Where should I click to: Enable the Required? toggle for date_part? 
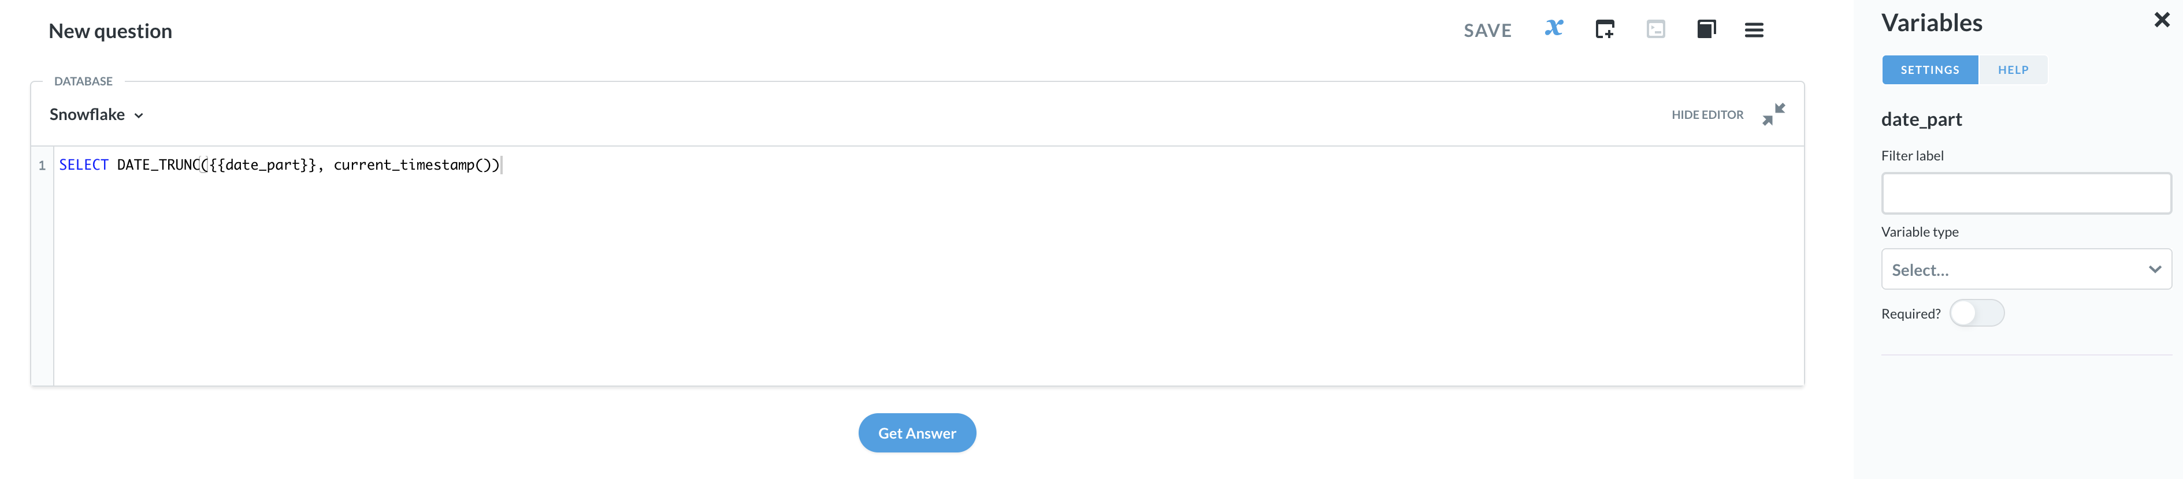pyautogui.click(x=1977, y=312)
